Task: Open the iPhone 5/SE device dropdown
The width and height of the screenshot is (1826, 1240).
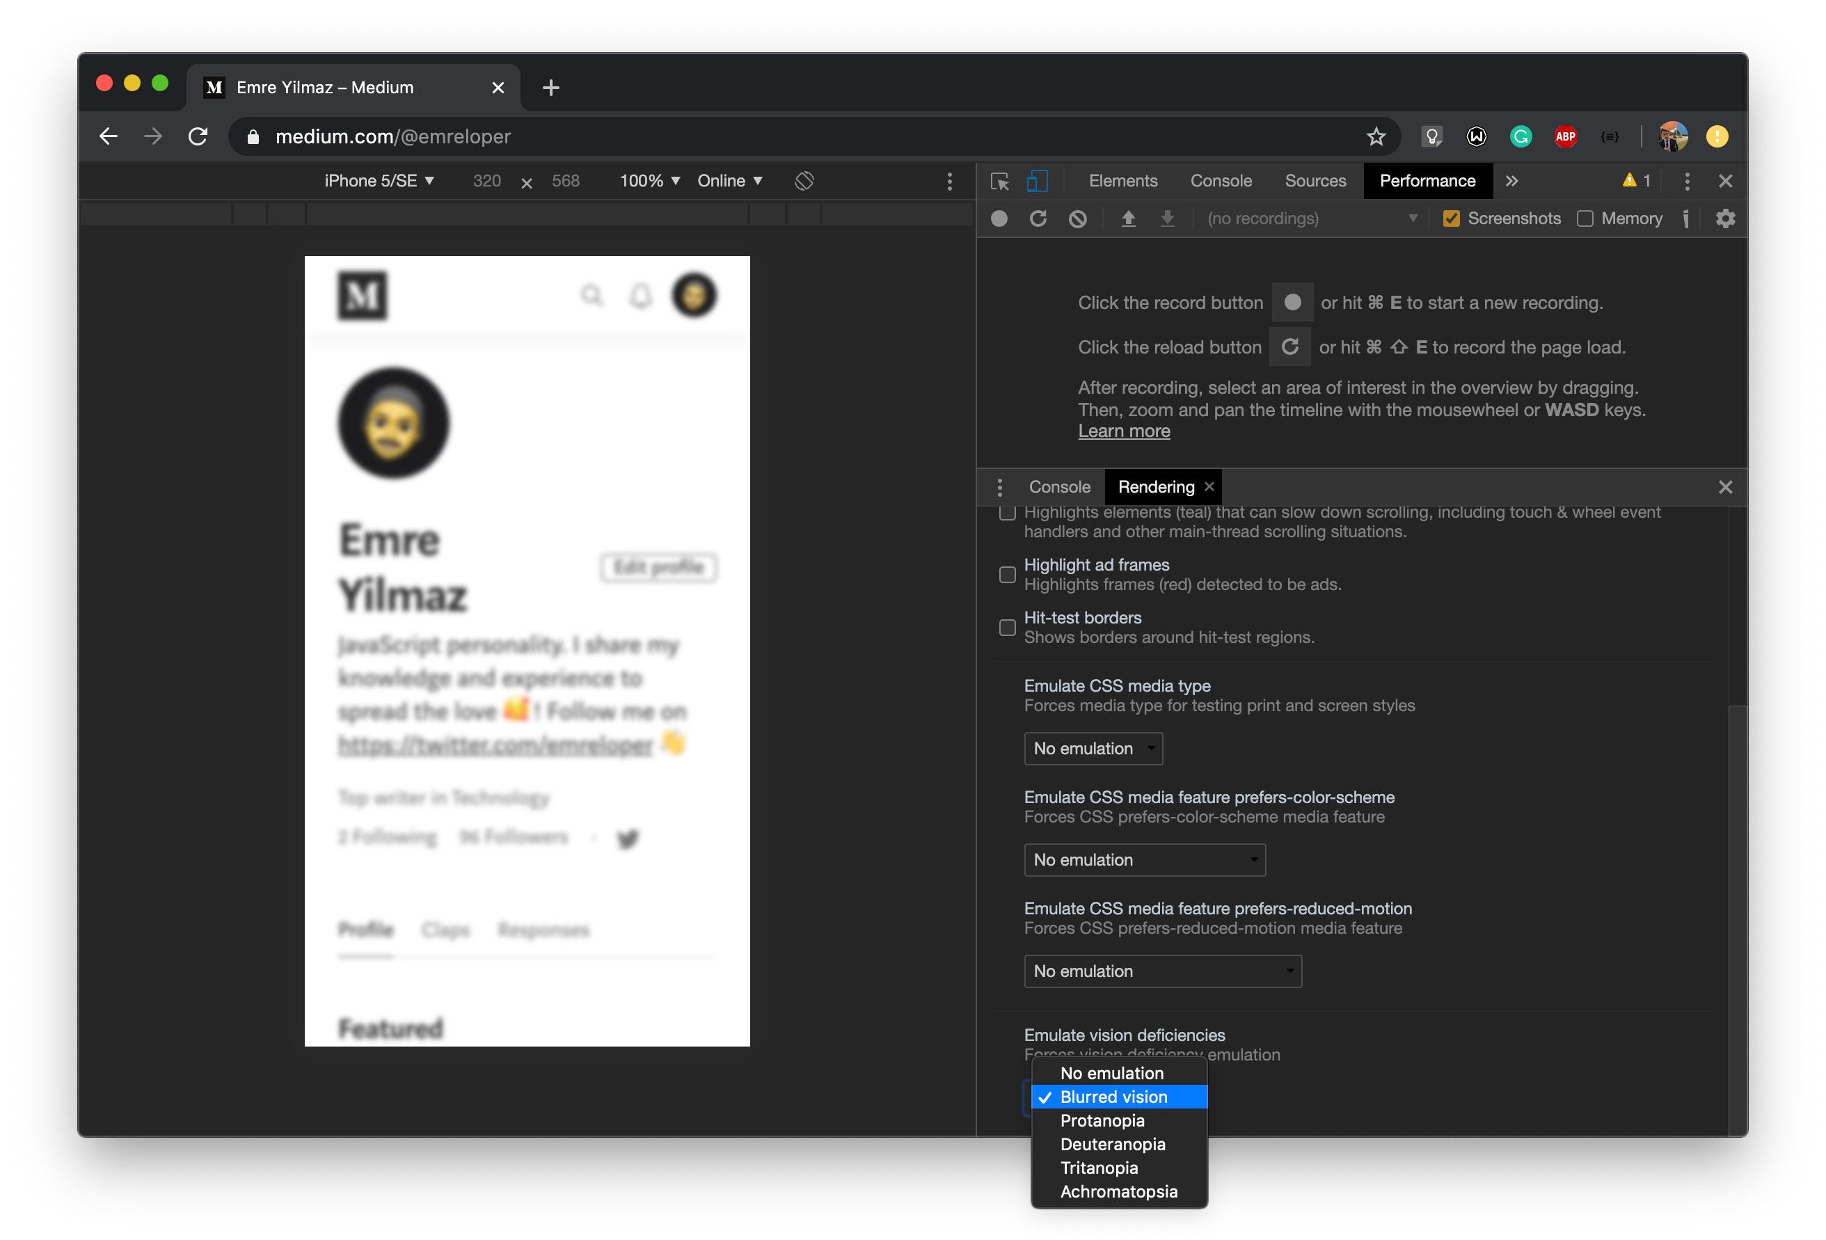Action: [x=379, y=181]
